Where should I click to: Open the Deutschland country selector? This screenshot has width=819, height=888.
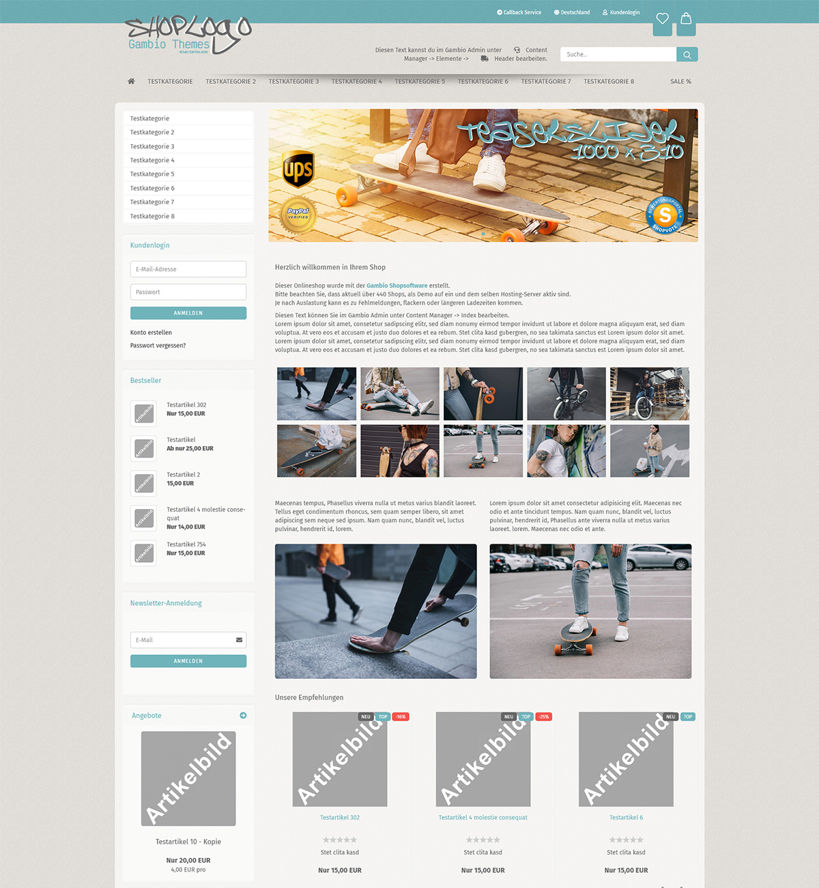pyautogui.click(x=572, y=12)
